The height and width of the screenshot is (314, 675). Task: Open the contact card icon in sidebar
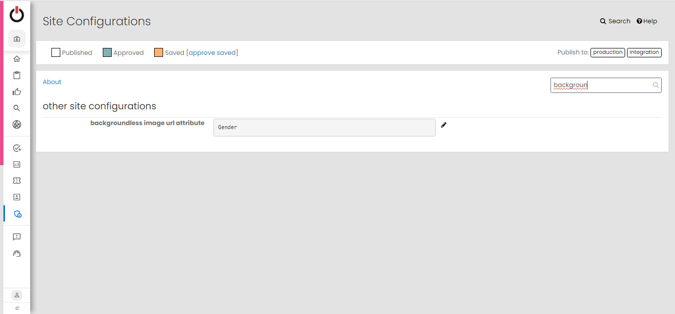[x=17, y=197]
